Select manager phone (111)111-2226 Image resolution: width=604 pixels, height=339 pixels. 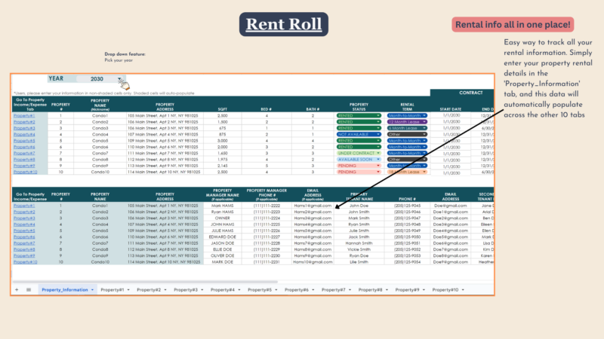tap(267, 231)
